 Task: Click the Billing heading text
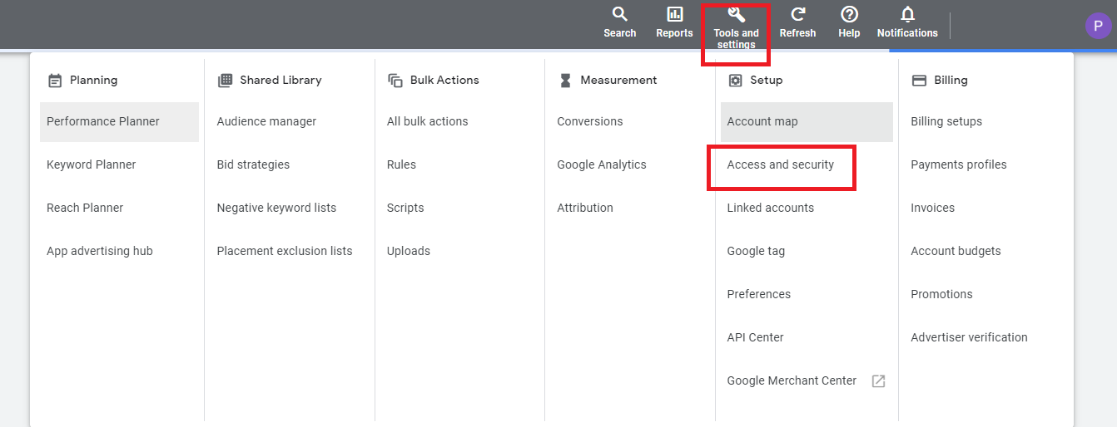tap(951, 81)
